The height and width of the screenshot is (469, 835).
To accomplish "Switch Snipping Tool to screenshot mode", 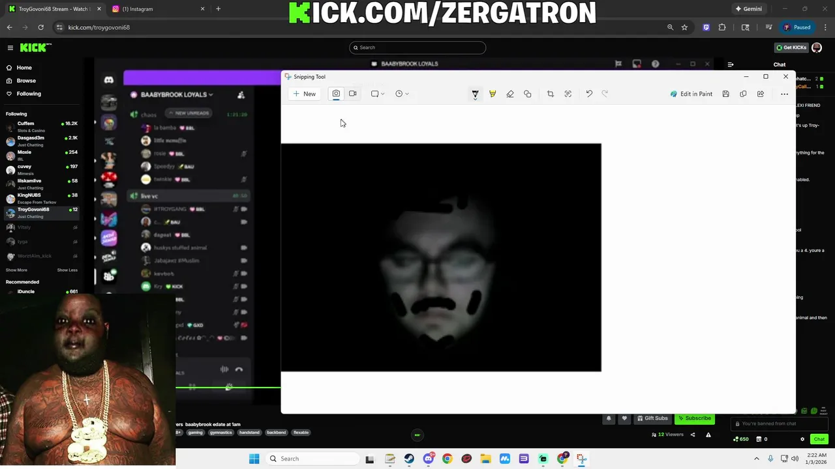I will [336, 94].
